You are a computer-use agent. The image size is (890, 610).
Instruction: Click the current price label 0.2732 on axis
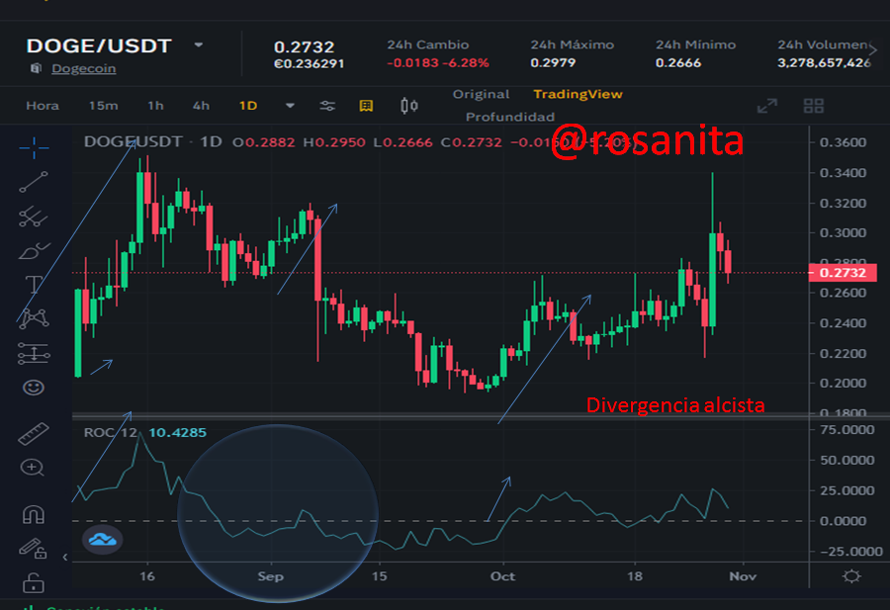tap(843, 273)
